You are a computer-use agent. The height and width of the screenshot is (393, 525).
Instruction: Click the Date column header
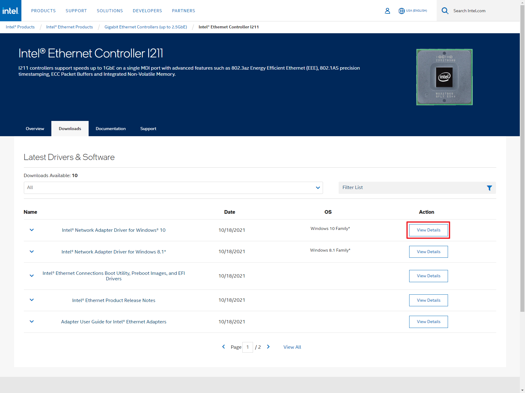click(x=229, y=212)
